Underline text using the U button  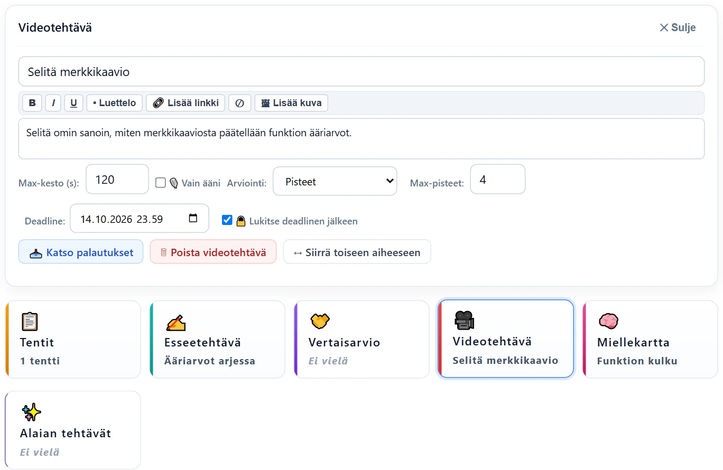tap(73, 103)
